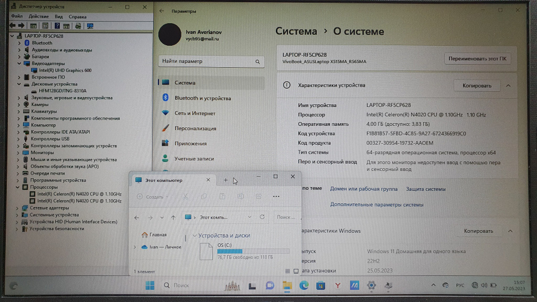Open Microsoft Edge from taskbar
Screen dimensions: 537x302
pos(304,285)
